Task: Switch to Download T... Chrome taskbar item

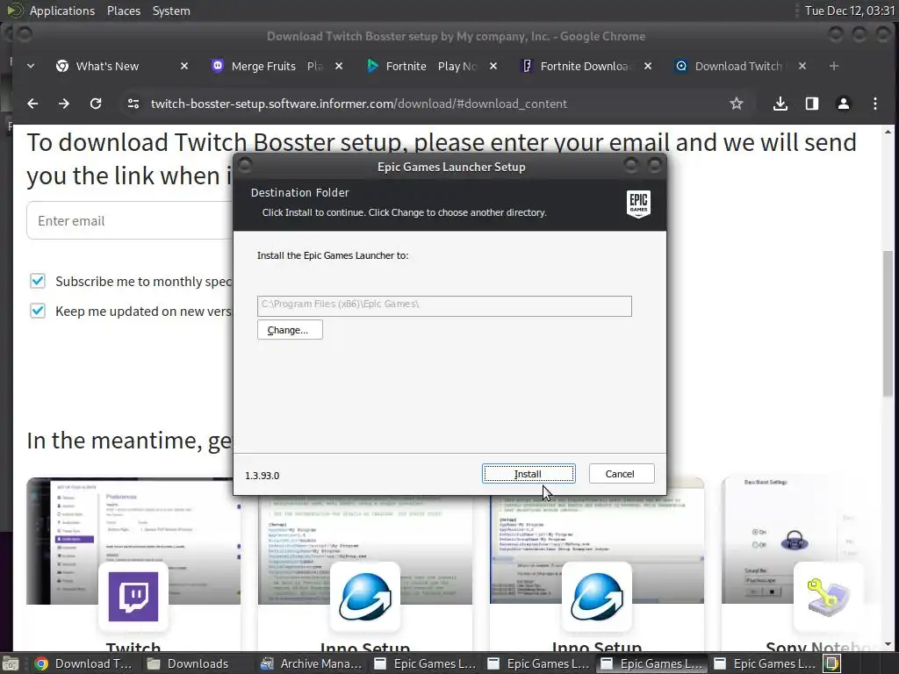Action: 83,663
